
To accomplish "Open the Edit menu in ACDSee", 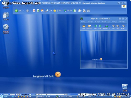I will coord(90,21).
